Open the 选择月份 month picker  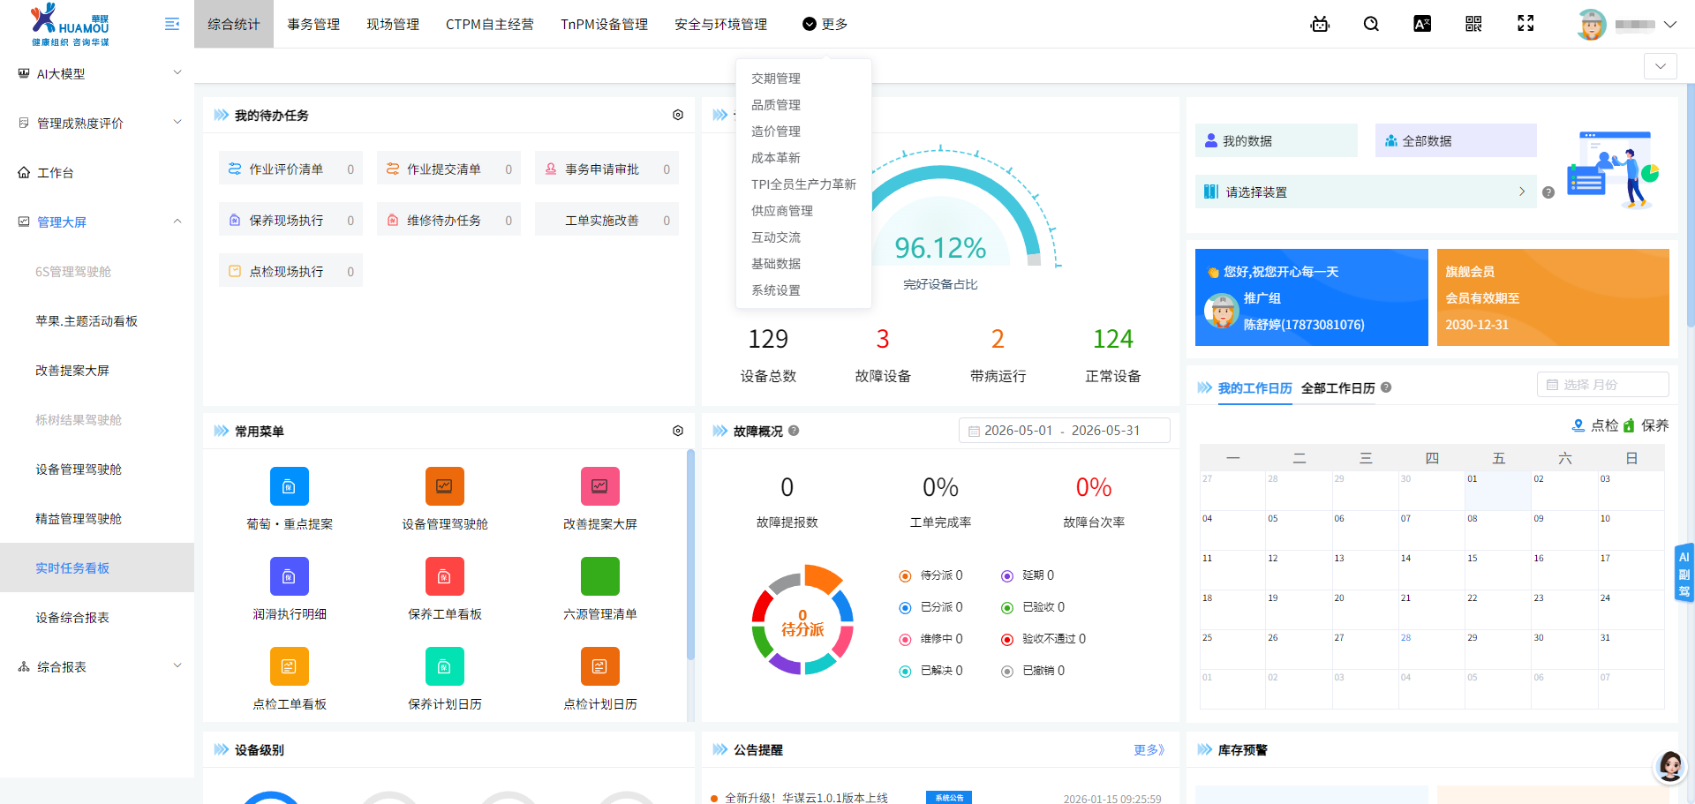click(1603, 385)
